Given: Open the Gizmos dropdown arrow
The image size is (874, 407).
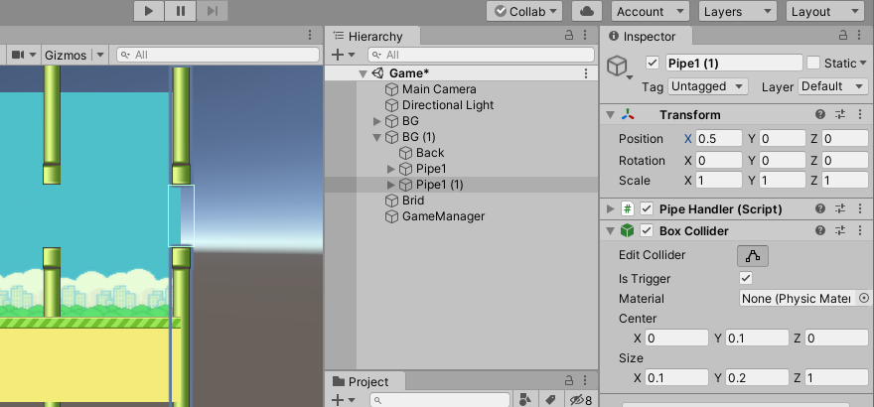Looking at the screenshot, I should 99,55.
